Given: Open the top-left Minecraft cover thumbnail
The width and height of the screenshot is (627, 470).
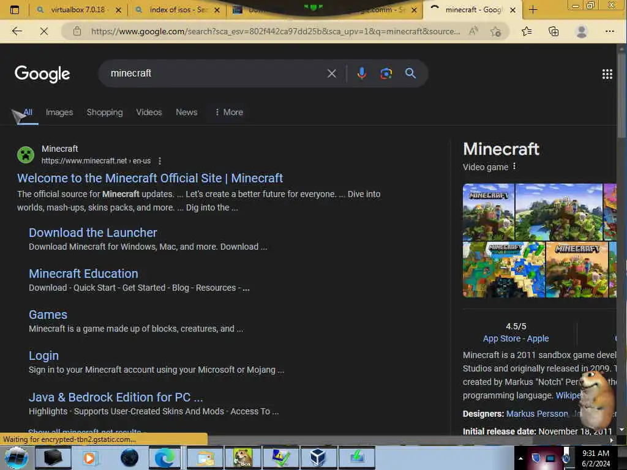Looking at the screenshot, I should tap(489, 212).
